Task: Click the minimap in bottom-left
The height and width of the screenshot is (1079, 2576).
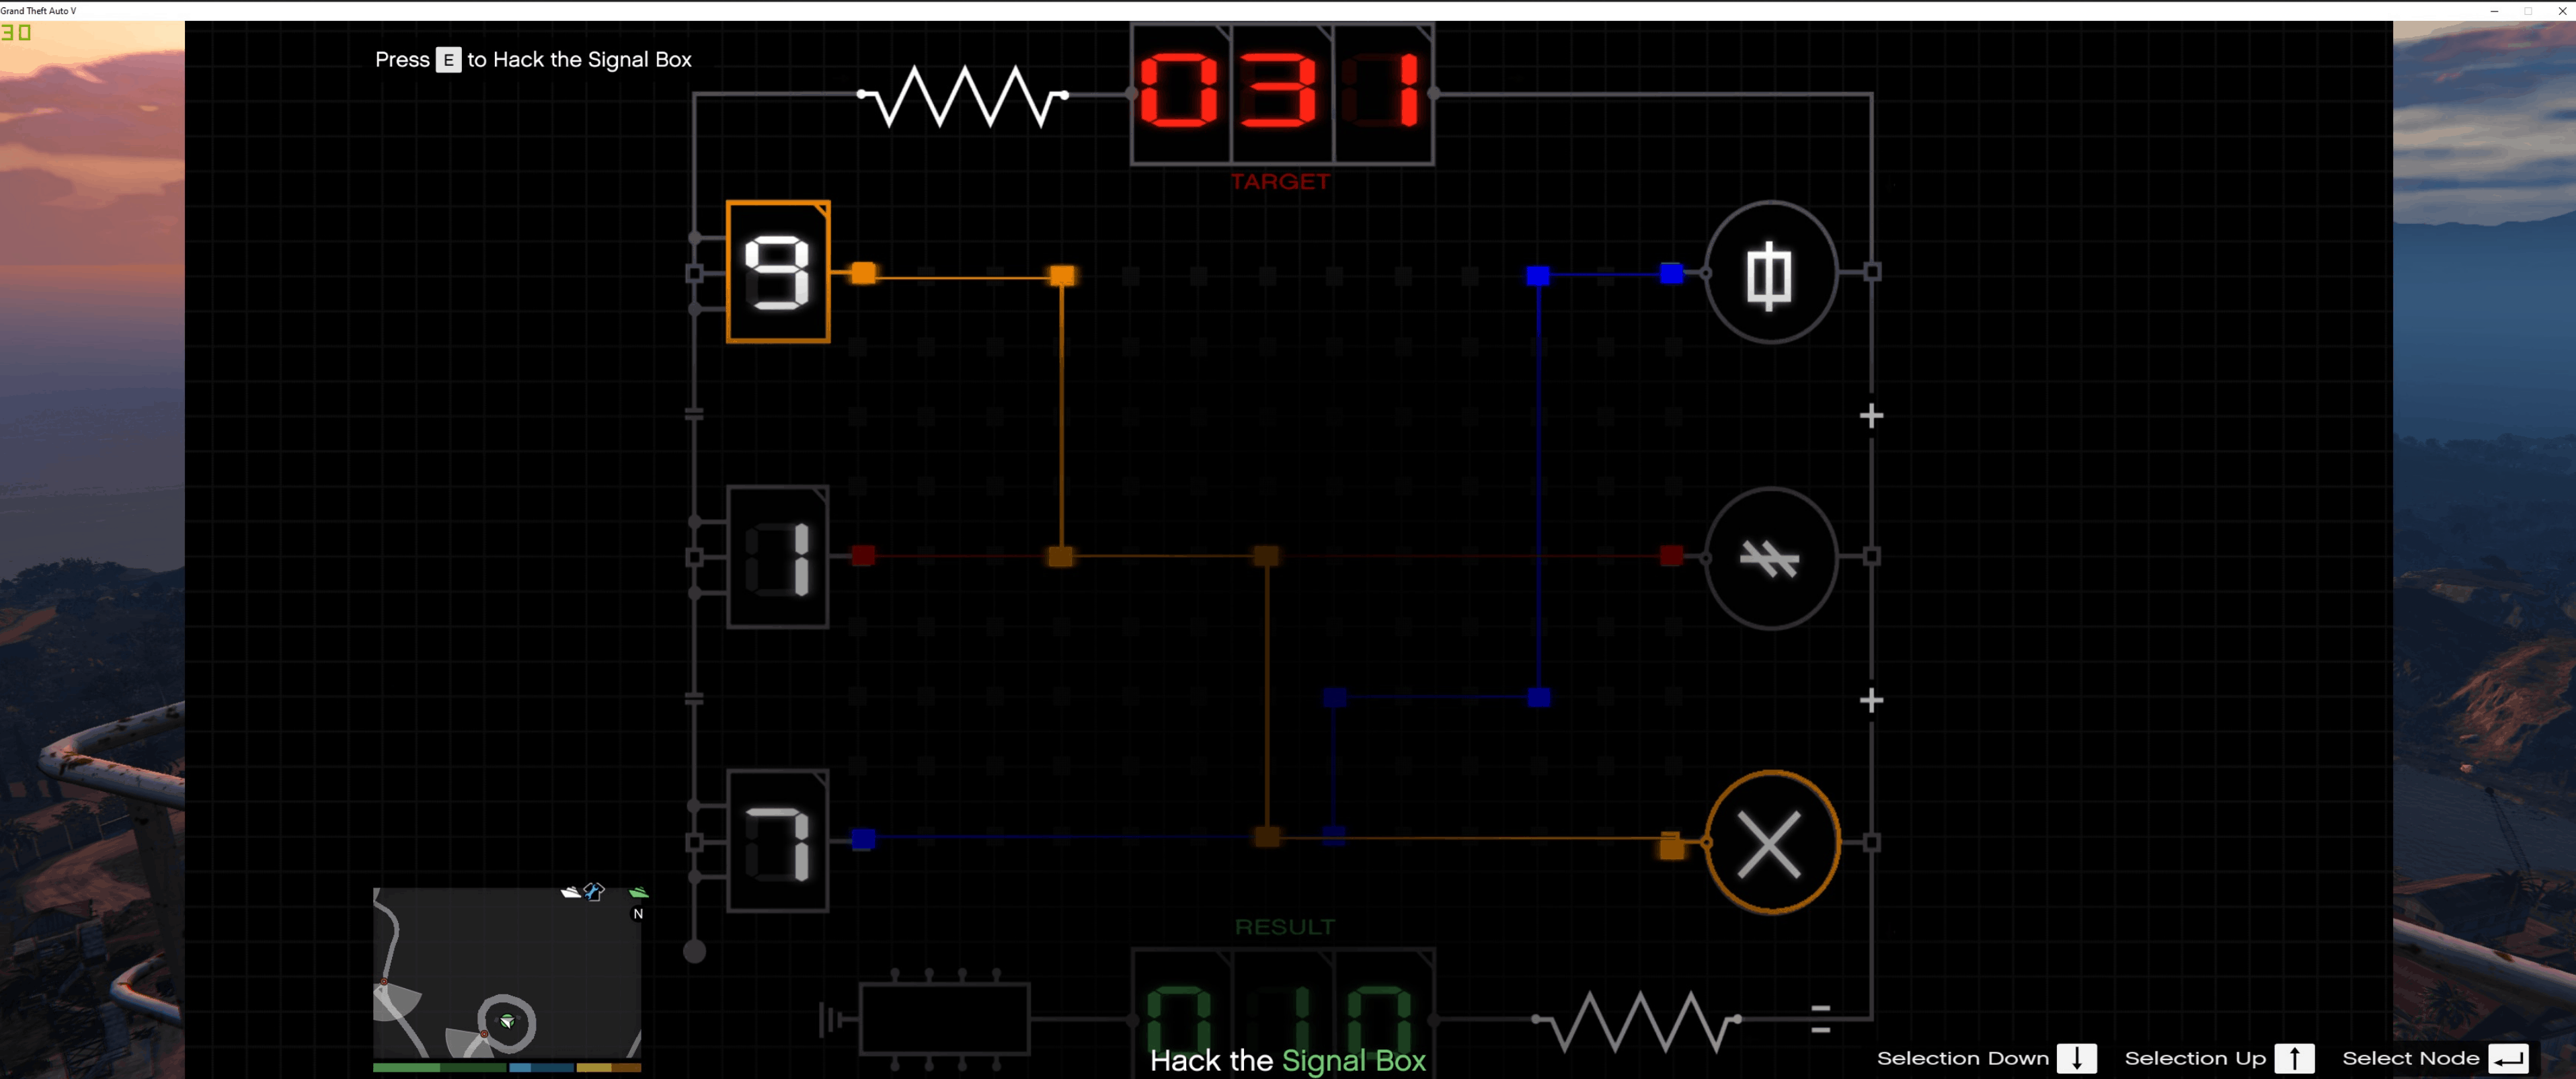Action: (x=507, y=972)
